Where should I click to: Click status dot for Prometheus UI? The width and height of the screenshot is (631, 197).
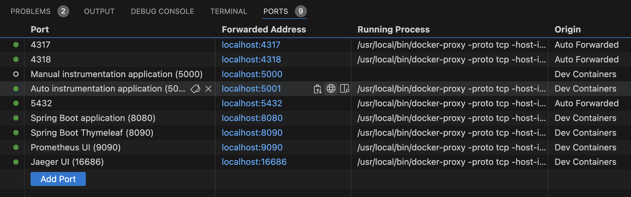pyautogui.click(x=16, y=147)
